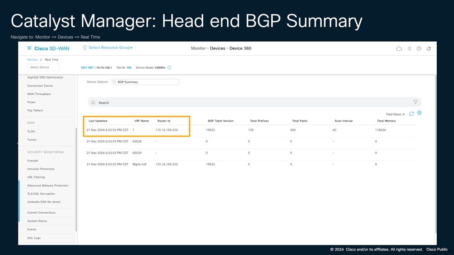Click Devices in Monitor breadcrumb title
Screen dimensions: 454x255
click(x=217, y=48)
